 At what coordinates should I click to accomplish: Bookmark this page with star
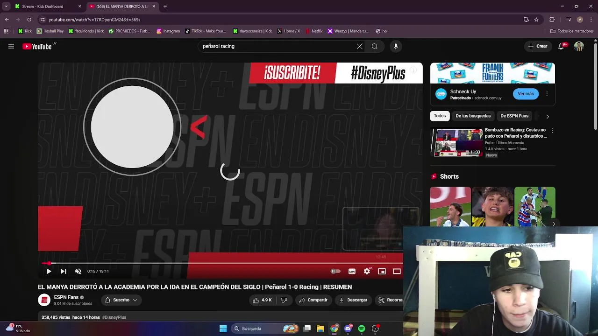(536, 20)
